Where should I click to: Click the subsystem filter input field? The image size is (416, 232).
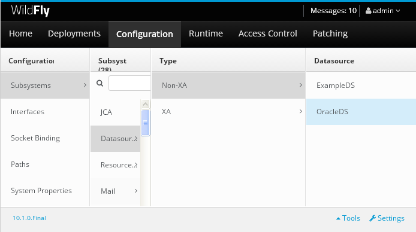(x=129, y=83)
